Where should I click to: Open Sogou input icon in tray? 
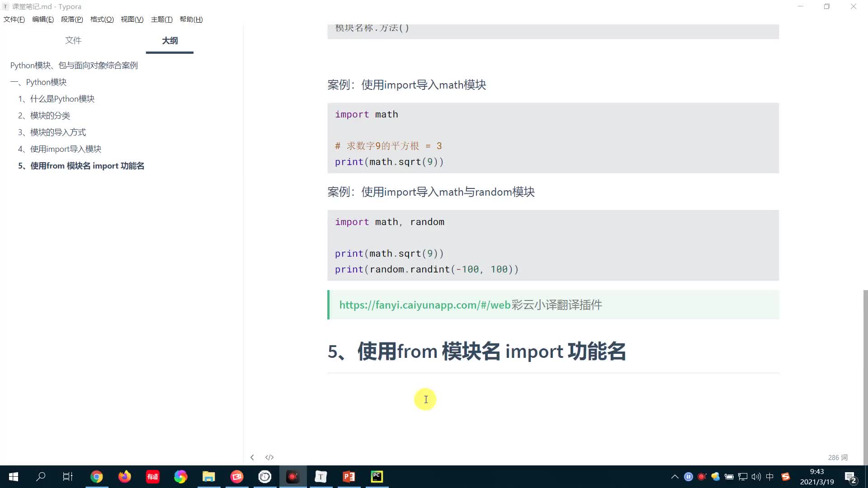click(x=786, y=477)
